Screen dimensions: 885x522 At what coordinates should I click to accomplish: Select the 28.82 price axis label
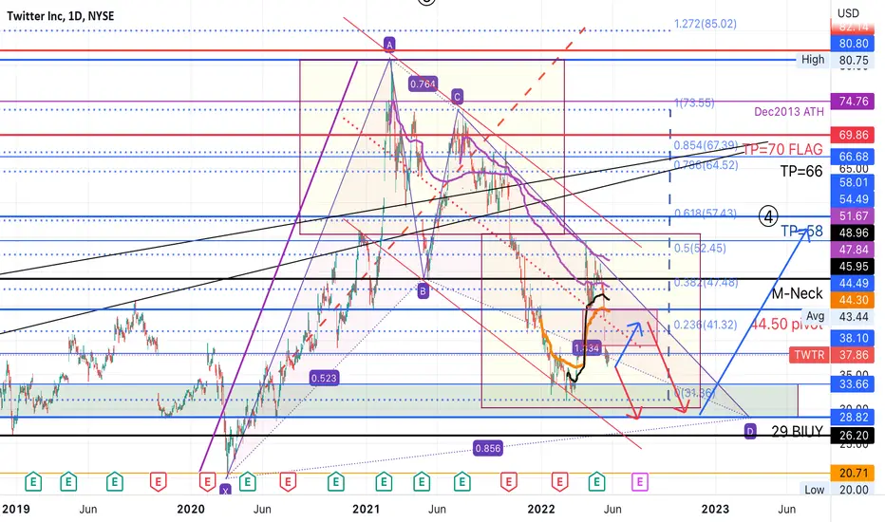[x=853, y=417]
